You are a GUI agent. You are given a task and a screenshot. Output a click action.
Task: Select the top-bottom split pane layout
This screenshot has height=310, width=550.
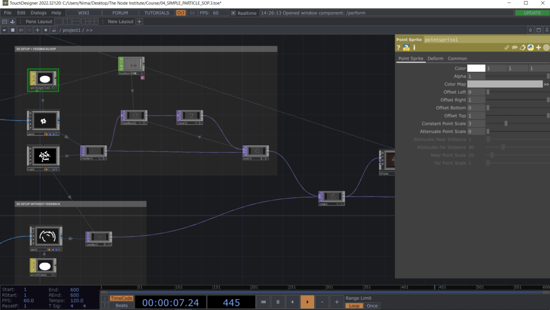pos(76,21)
